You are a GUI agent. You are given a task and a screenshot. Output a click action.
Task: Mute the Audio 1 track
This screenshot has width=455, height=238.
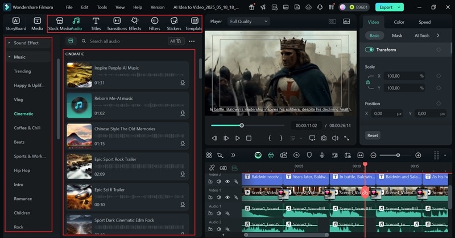tap(219, 214)
